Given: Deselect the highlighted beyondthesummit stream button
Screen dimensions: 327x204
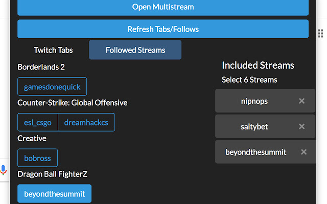Looking at the screenshot, I should point(55,194).
